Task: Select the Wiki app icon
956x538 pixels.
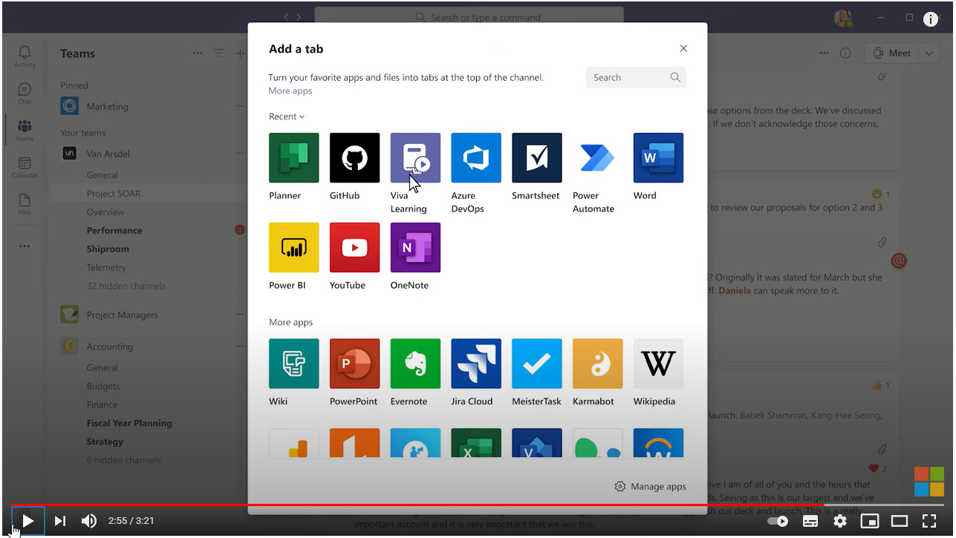Action: tap(294, 364)
